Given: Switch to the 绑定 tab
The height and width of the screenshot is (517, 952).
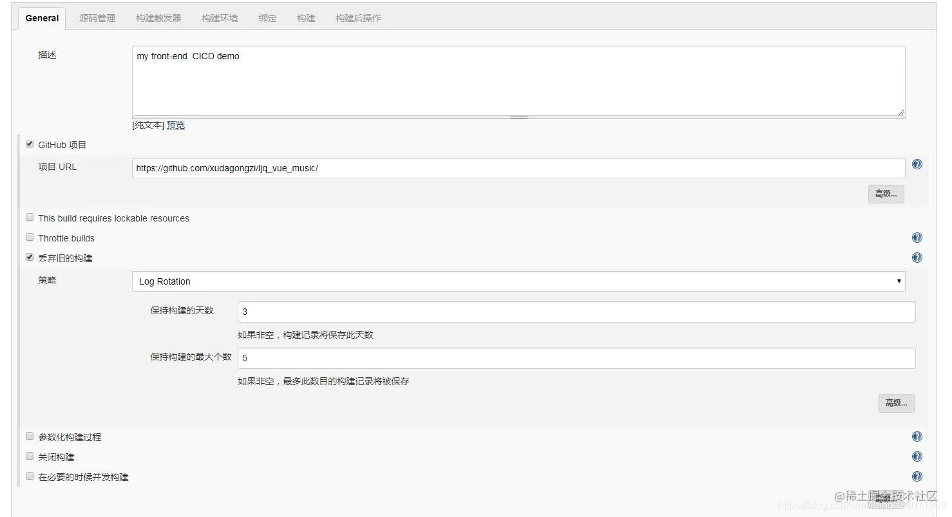Looking at the screenshot, I should 267,18.
